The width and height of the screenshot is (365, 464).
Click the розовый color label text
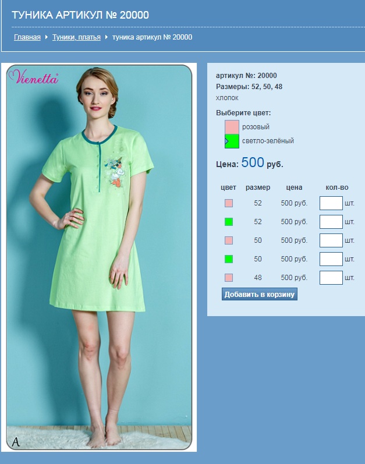click(256, 127)
